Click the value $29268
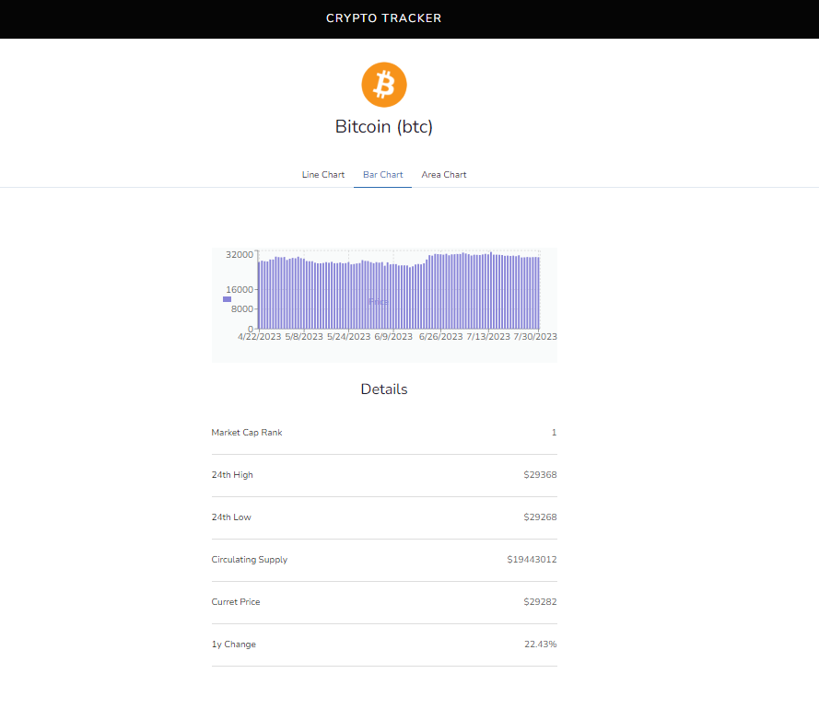The width and height of the screenshot is (819, 720). click(540, 517)
